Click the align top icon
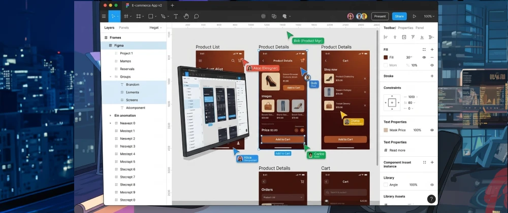 pyautogui.click(x=413, y=37)
